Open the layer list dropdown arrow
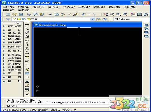Screen dimensions: 151x112 click(92, 19)
